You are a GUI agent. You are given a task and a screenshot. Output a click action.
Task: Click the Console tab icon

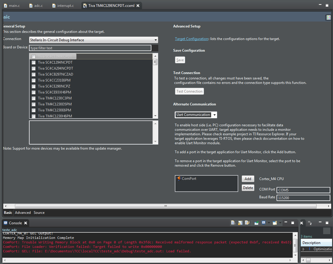coord(5,223)
